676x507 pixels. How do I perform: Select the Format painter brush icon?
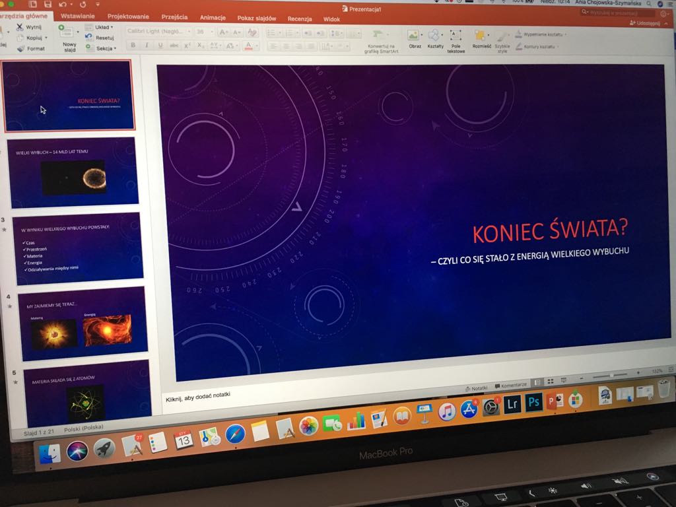click(20, 48)
